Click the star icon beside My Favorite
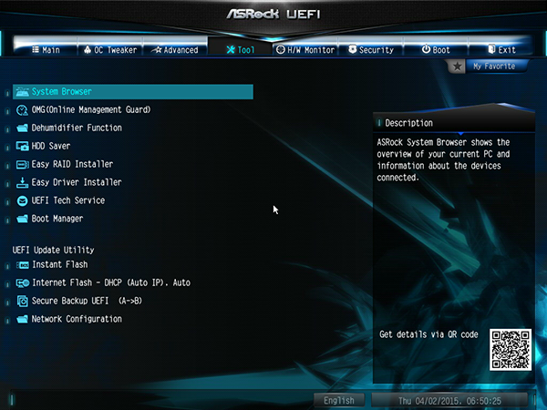 point(457,67)
